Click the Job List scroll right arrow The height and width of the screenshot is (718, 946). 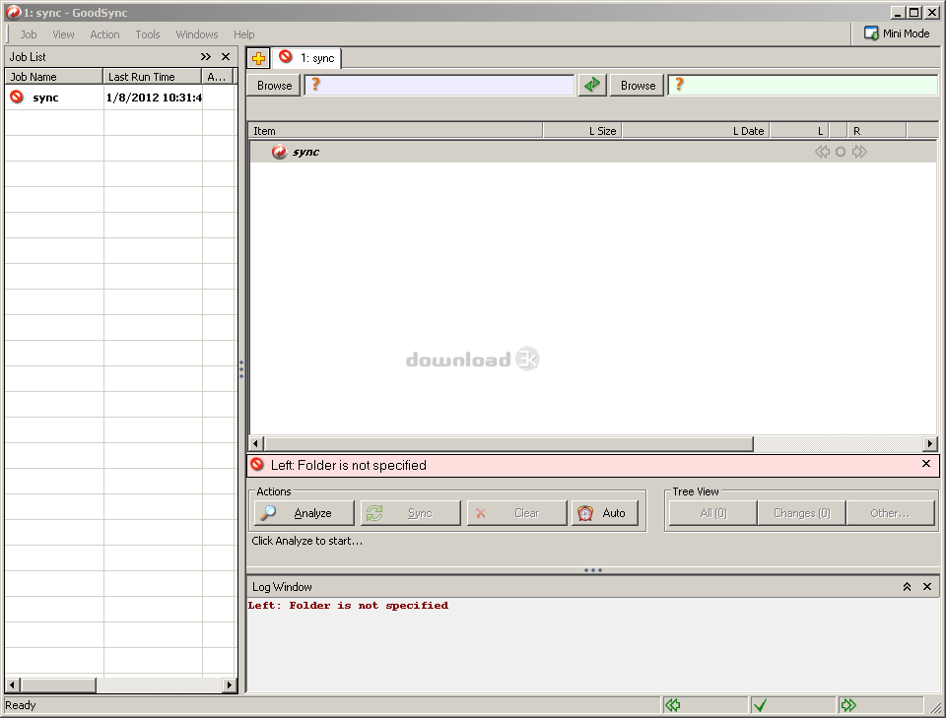[229, 685]
